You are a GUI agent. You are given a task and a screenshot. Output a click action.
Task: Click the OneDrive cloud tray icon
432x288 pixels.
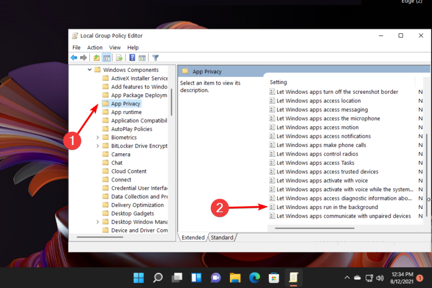pyautogui.click(x=357, y=278)
